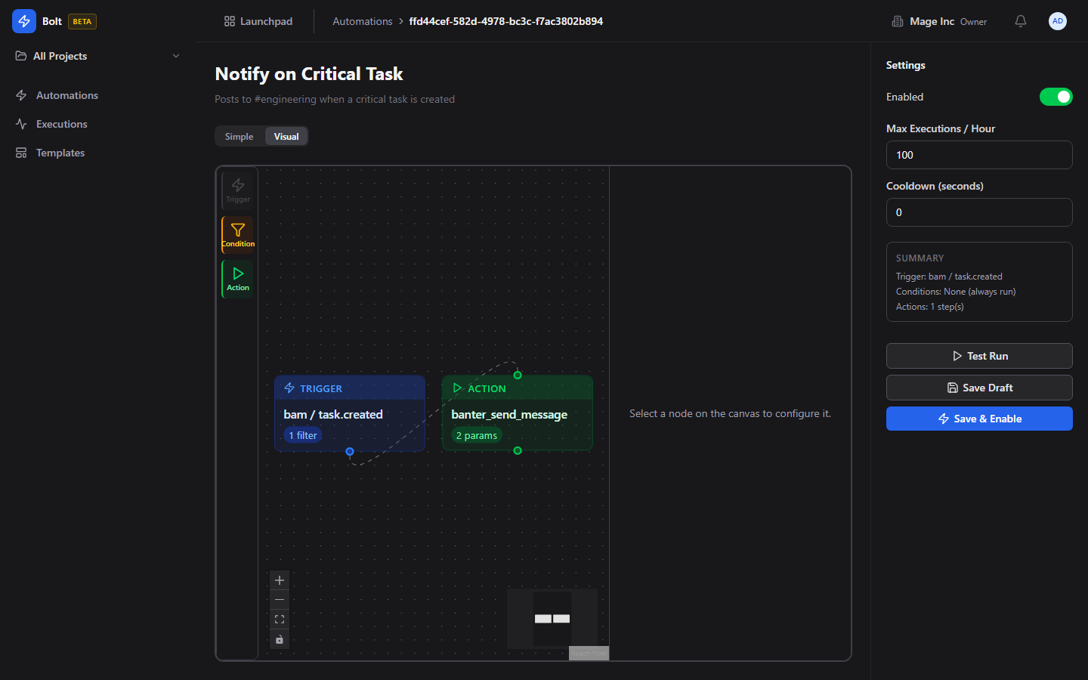
Task: Zoom out on the canvas
Action: pos(280,600)
